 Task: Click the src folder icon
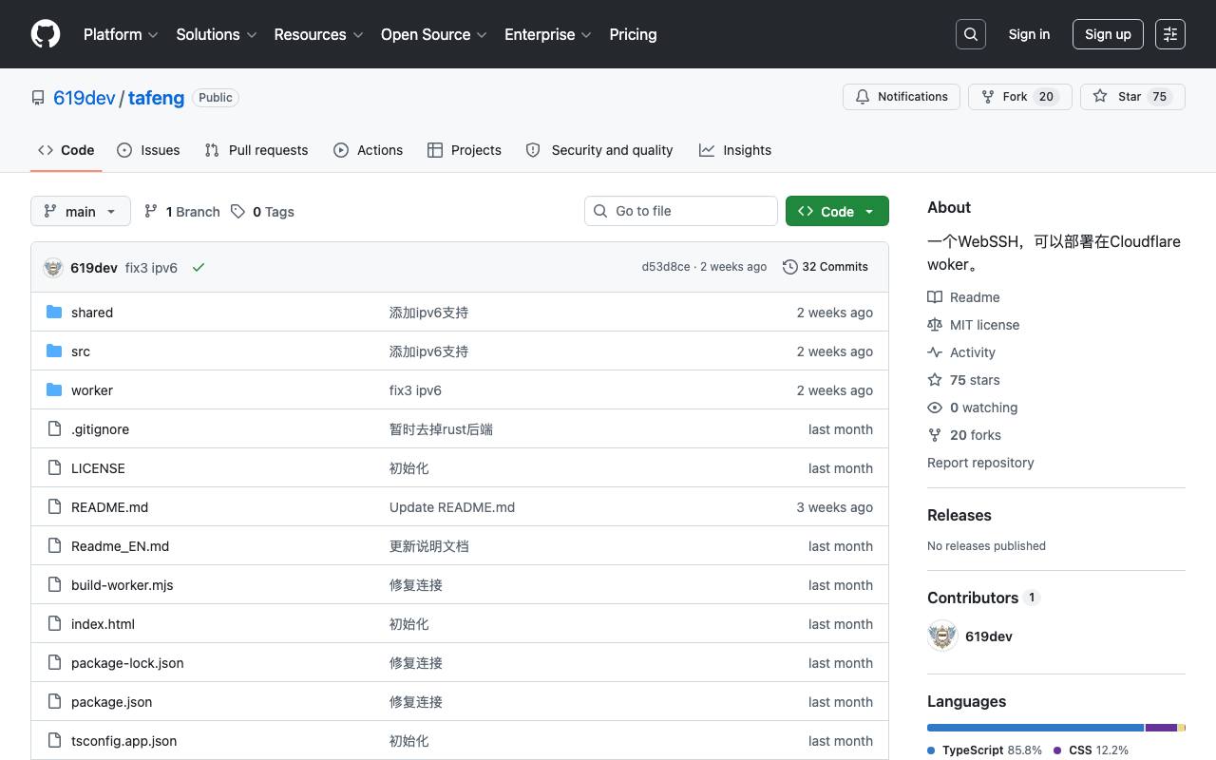[x=54, y=351]
